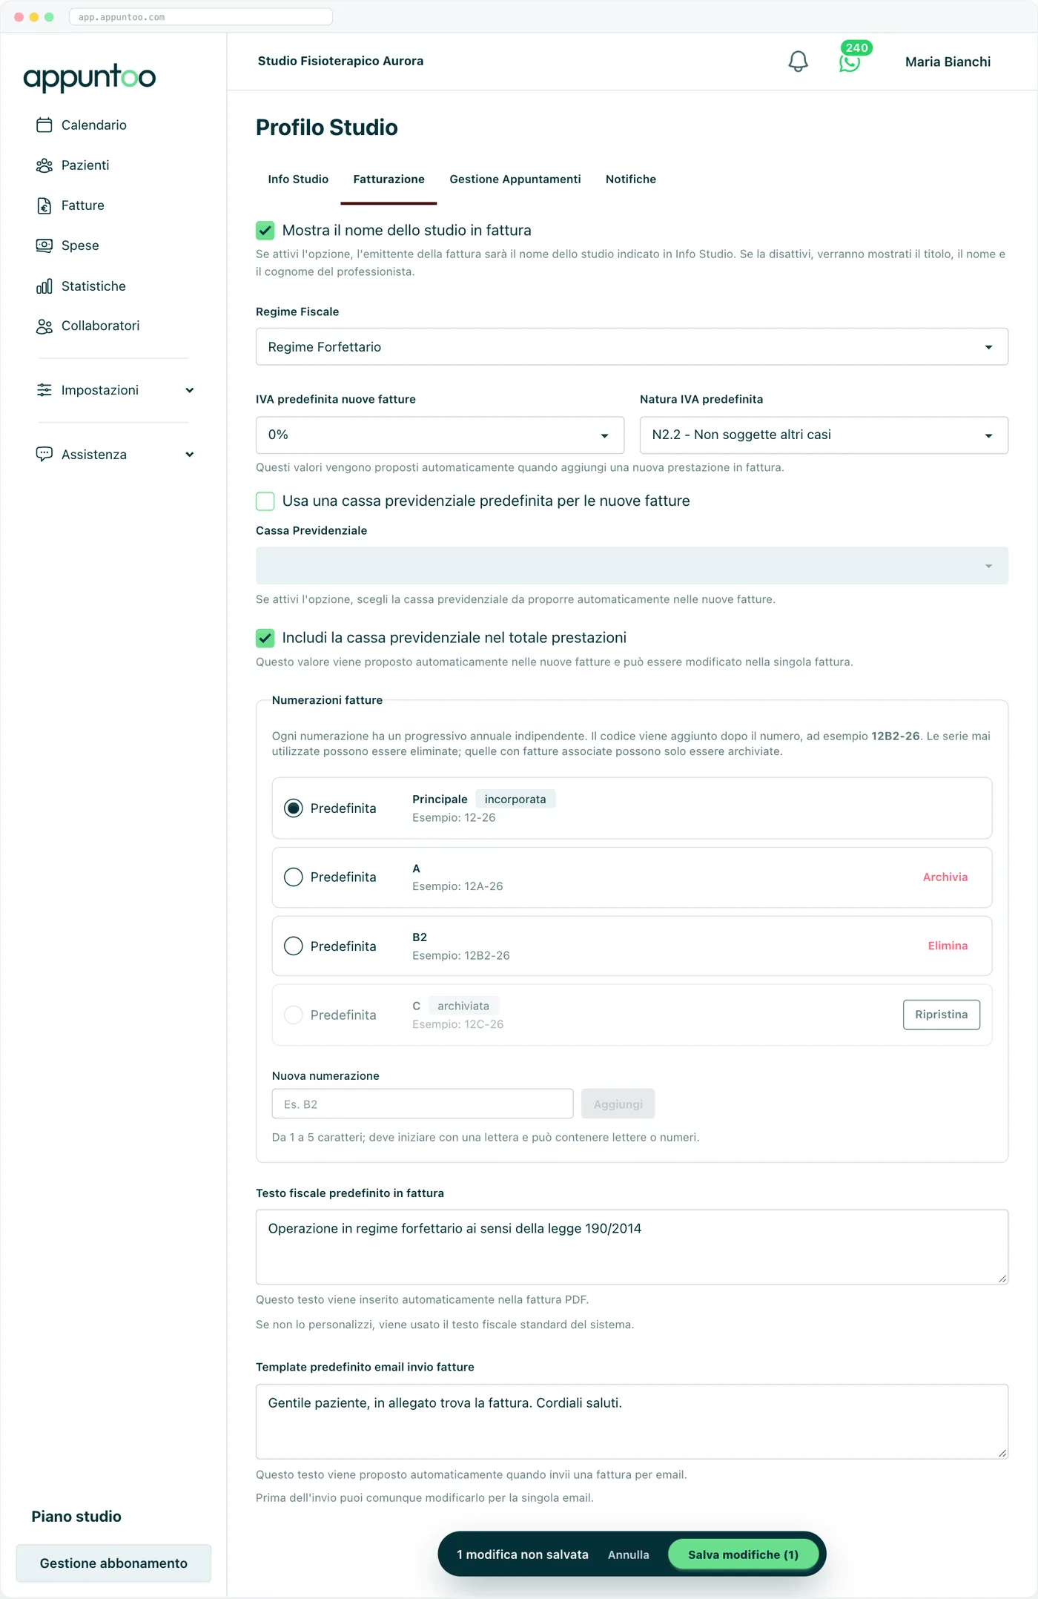The width and height of the screenshot is (1038, 1599).
Task: Open the Gestione Appuntamenti tab
Action: (x=515, y=179)
